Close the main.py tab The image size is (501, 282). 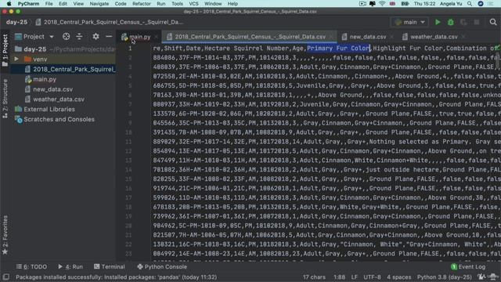pos(156,37)
